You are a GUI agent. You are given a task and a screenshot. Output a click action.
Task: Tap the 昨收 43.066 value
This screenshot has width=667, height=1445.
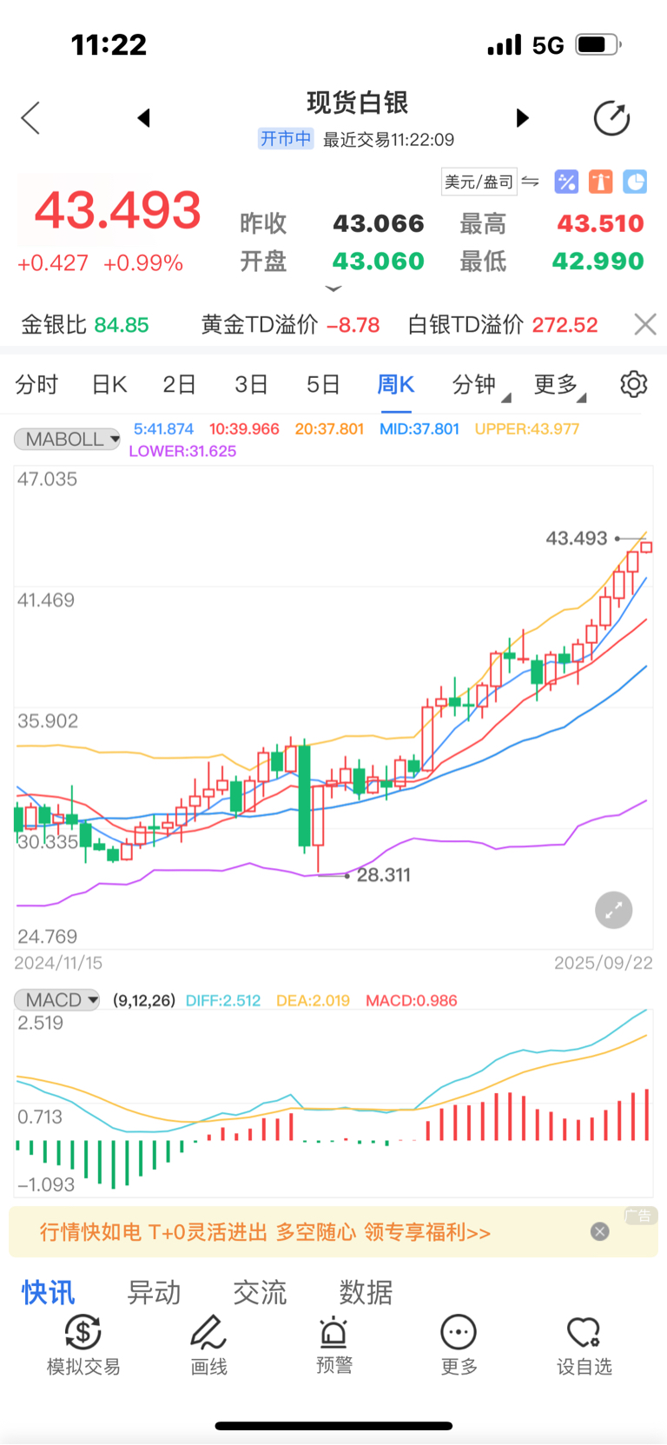[379, 223]
